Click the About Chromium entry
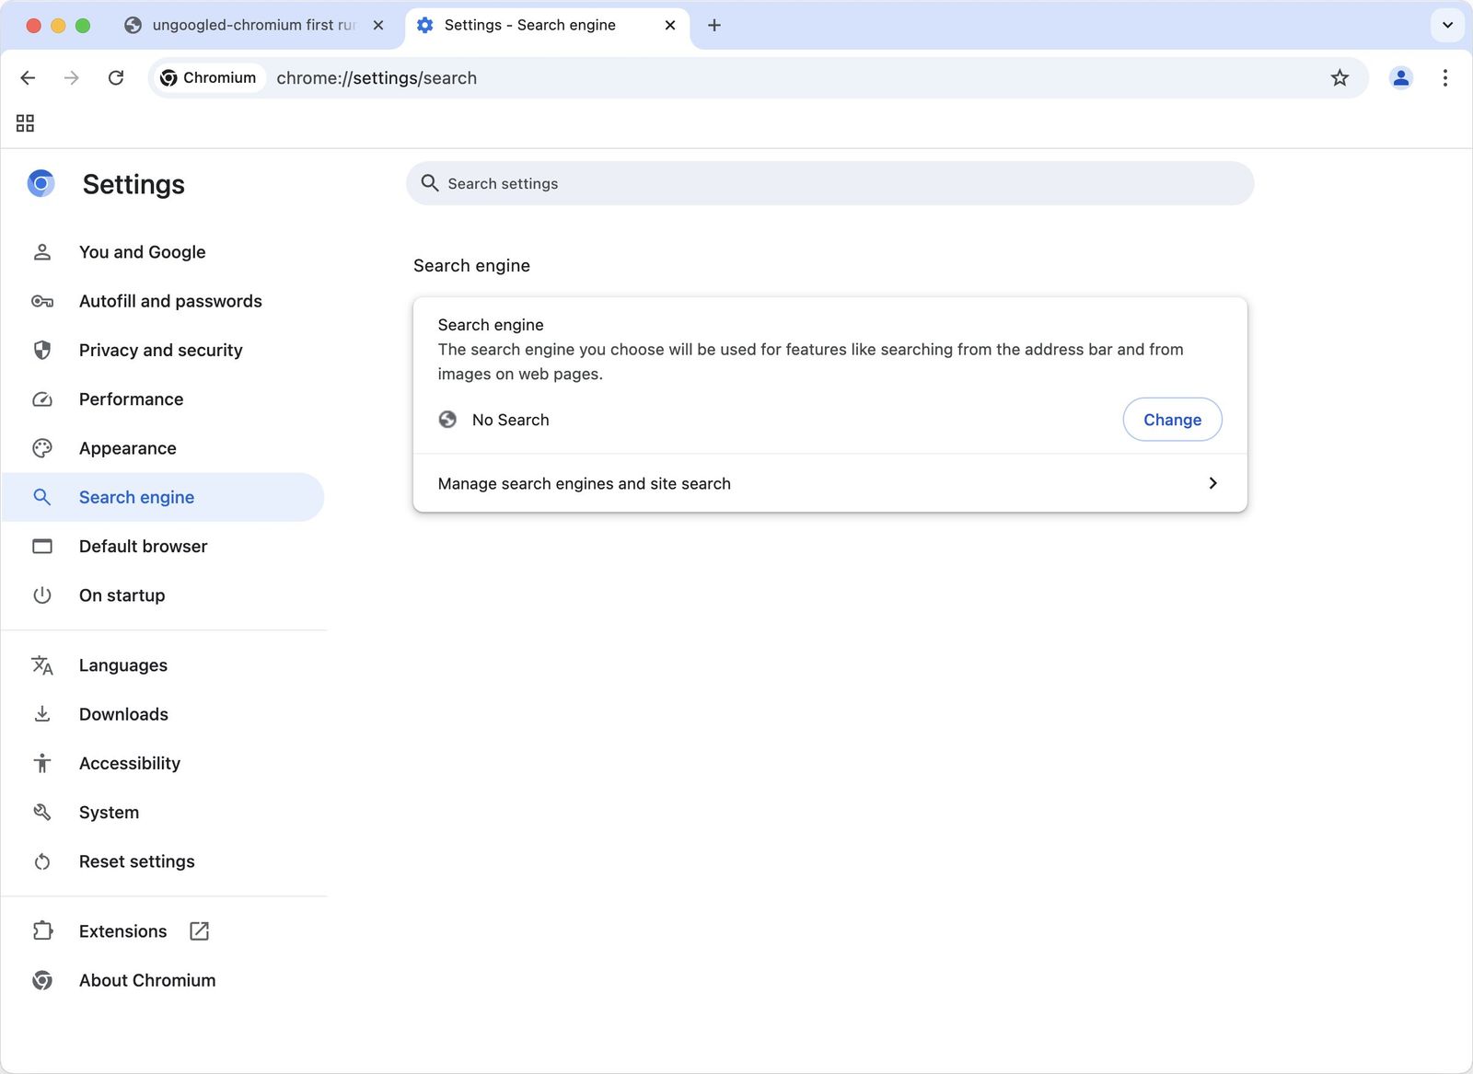 tap(147, 980)
